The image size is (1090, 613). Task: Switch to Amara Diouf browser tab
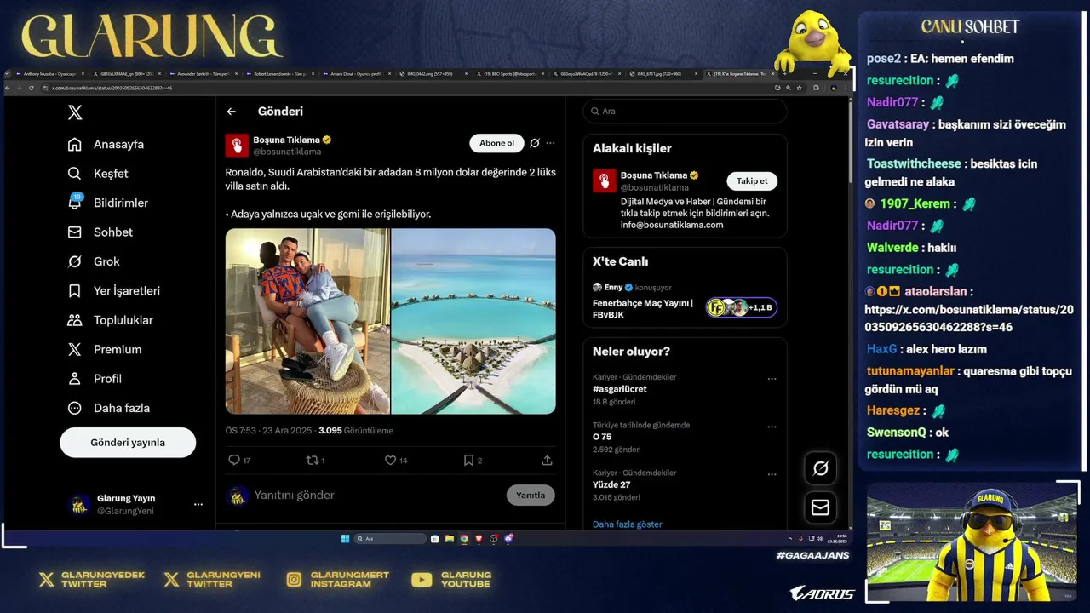358,74
